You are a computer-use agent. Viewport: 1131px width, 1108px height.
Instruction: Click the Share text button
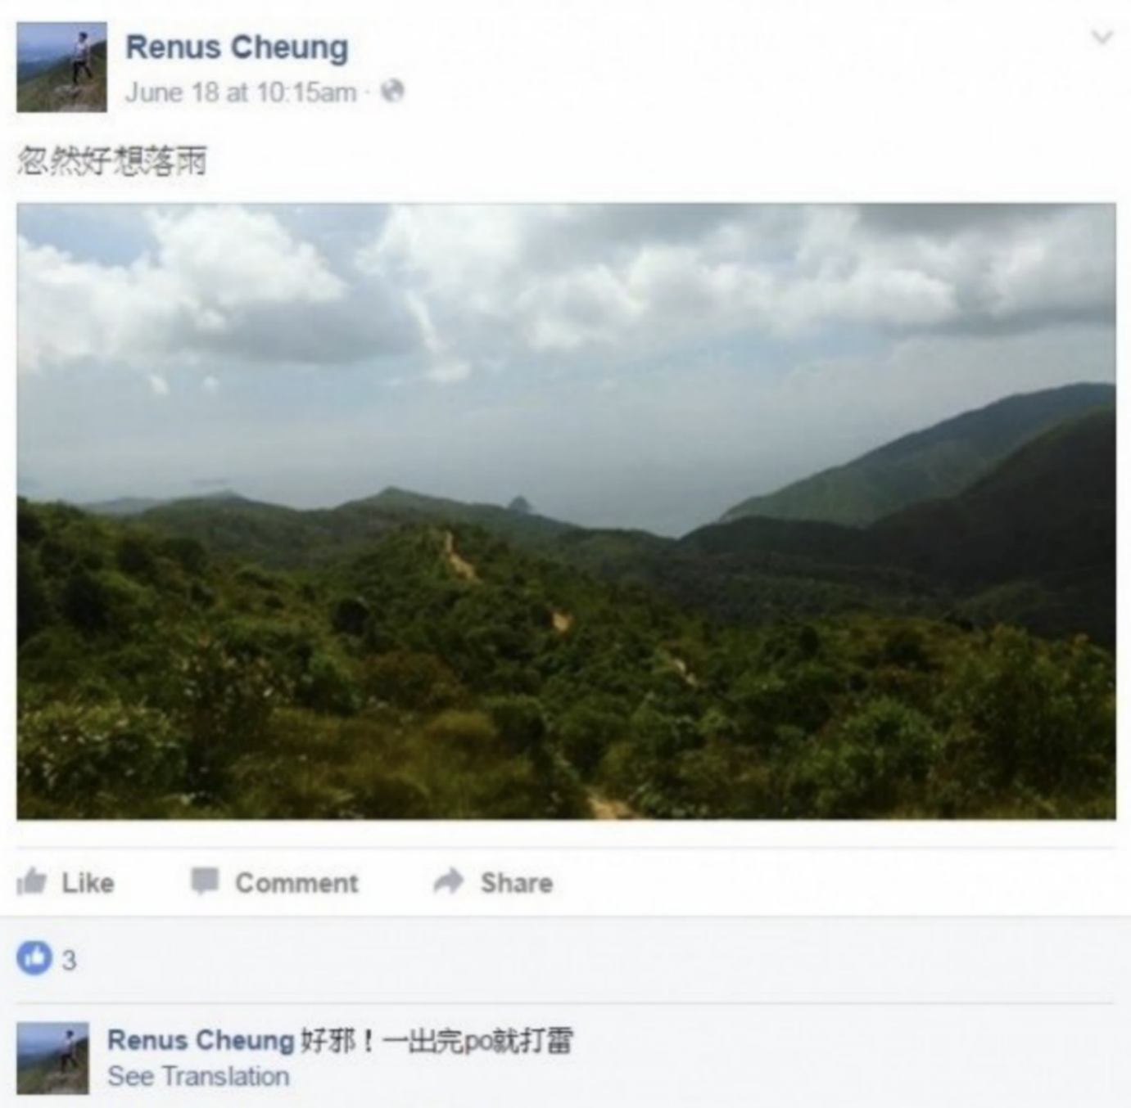click(x=516, y=882)
